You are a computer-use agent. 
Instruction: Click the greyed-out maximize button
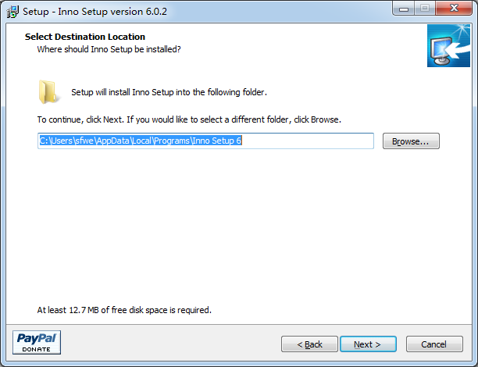tap(425, 9)
